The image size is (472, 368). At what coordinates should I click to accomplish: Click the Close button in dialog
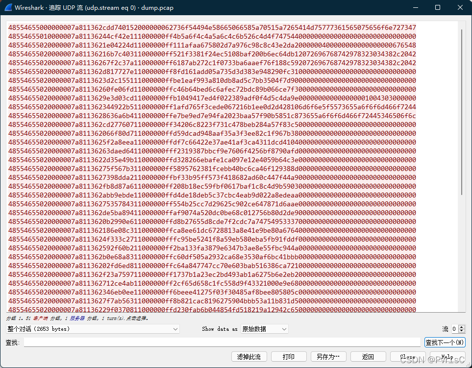coord(408,357)
